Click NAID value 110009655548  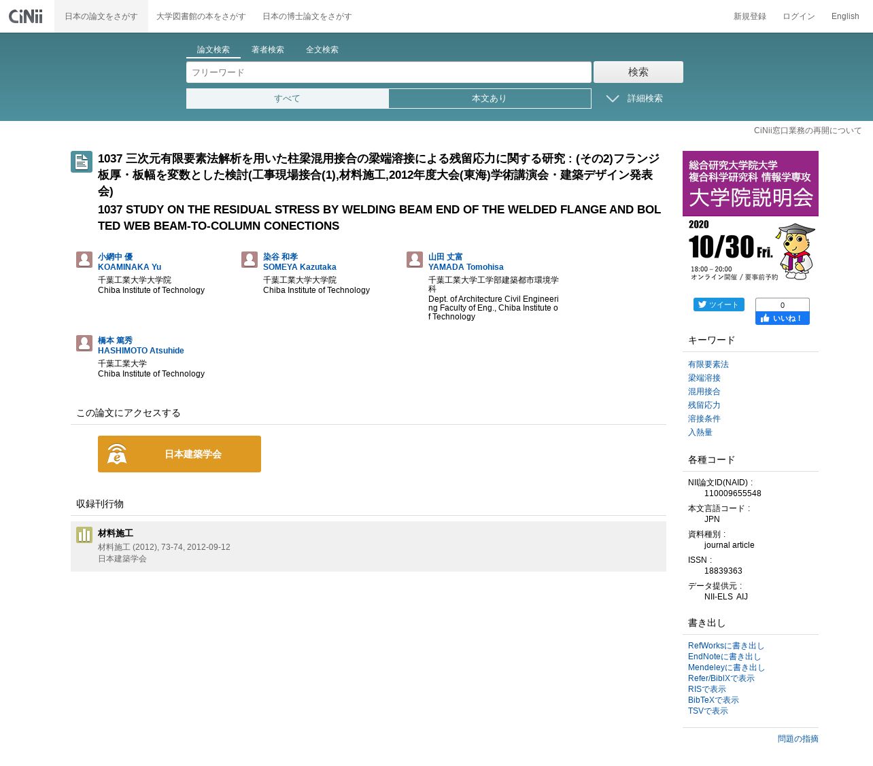(733, 493)
